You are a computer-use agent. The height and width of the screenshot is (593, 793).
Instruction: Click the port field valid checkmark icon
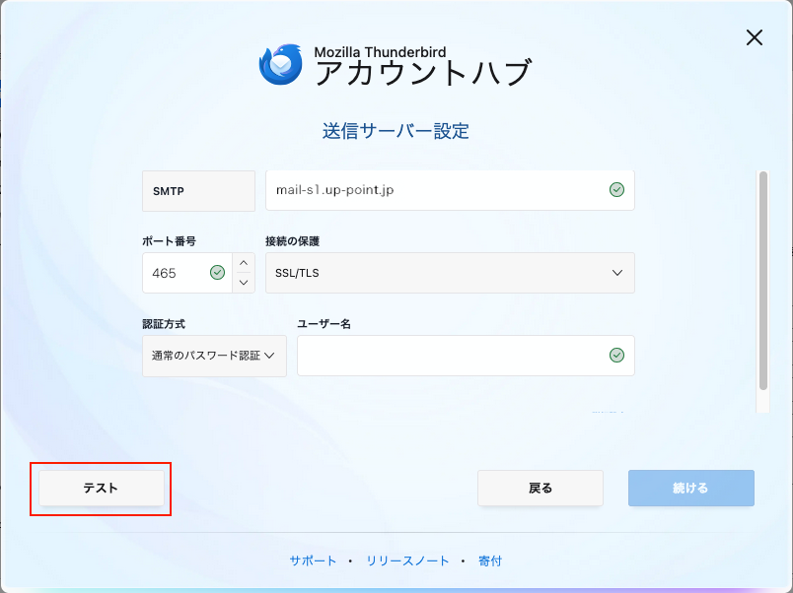[217, 273]
